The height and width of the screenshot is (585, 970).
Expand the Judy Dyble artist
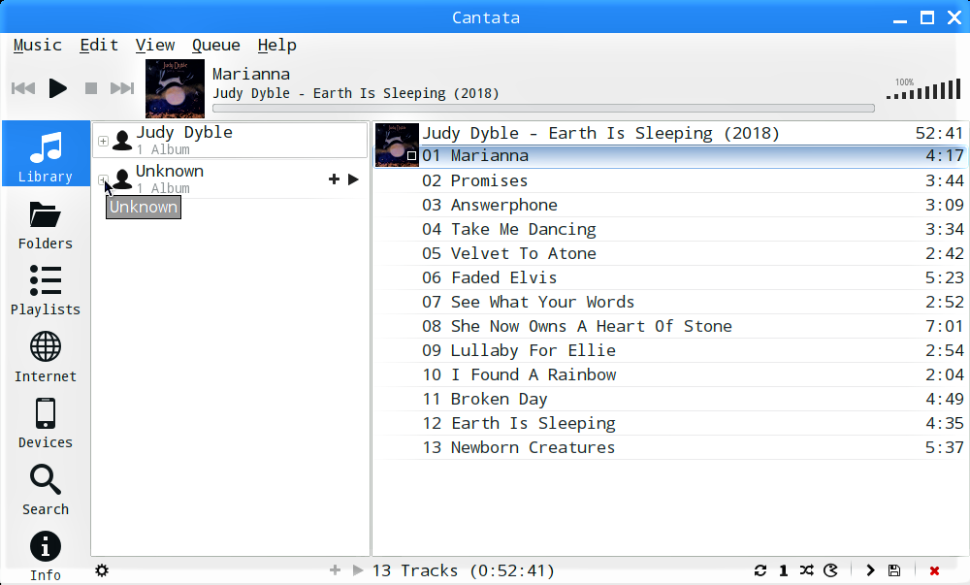coord(104,141)
